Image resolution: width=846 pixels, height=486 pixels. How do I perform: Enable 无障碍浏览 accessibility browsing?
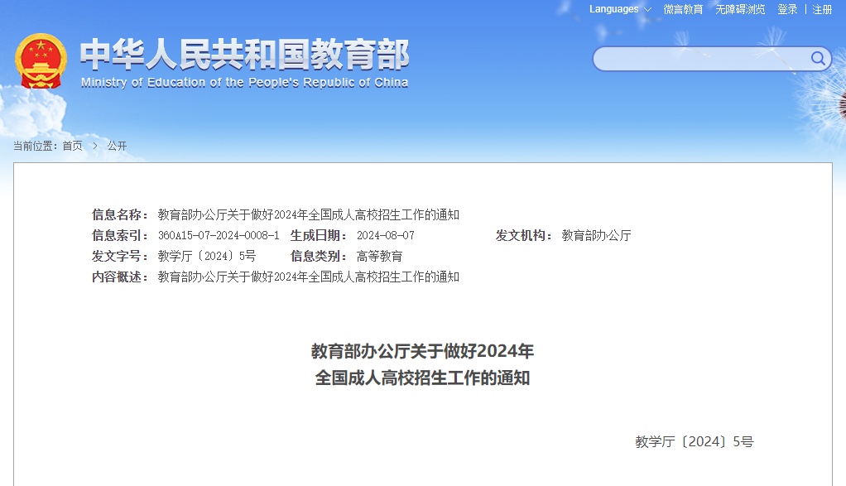pyautogui.click(x=740, y=9)
